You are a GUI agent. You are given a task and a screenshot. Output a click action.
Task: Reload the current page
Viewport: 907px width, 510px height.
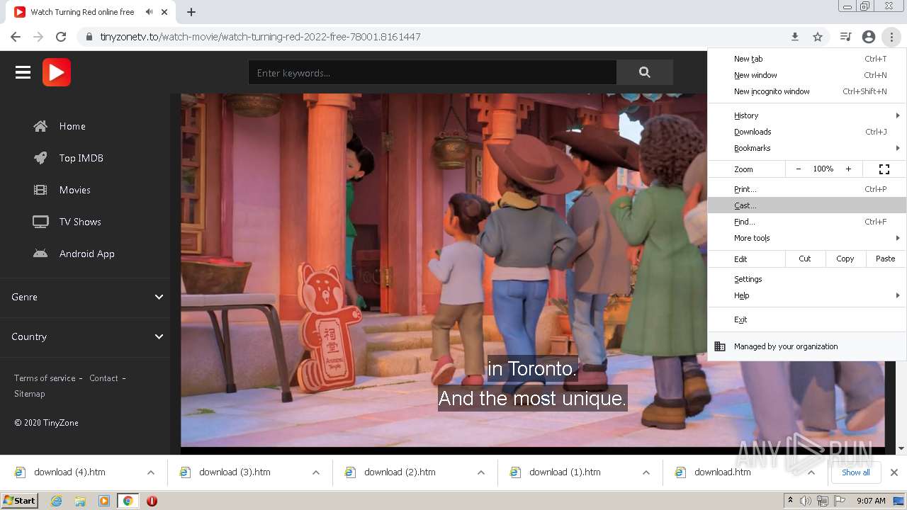61,37
